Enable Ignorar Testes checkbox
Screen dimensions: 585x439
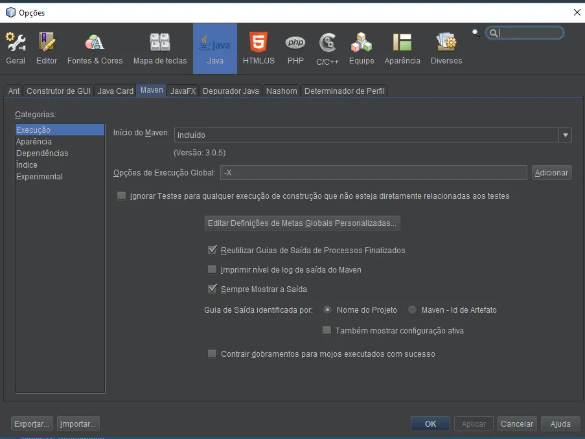tap(122, 196)
